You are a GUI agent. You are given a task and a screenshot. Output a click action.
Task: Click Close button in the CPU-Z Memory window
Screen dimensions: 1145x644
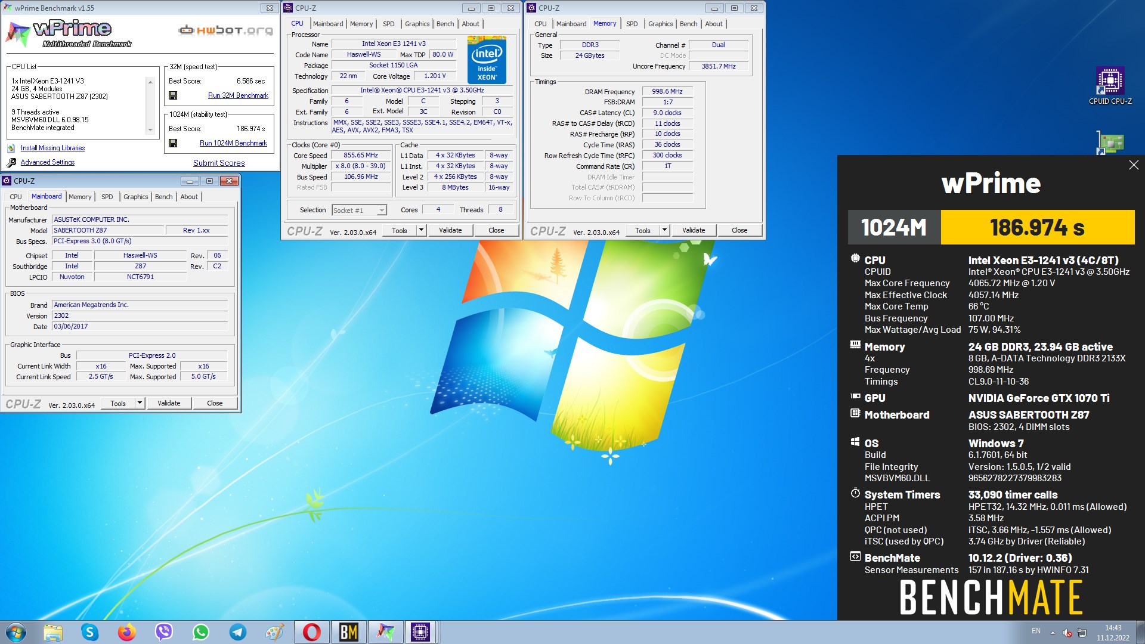coord(739,230)
